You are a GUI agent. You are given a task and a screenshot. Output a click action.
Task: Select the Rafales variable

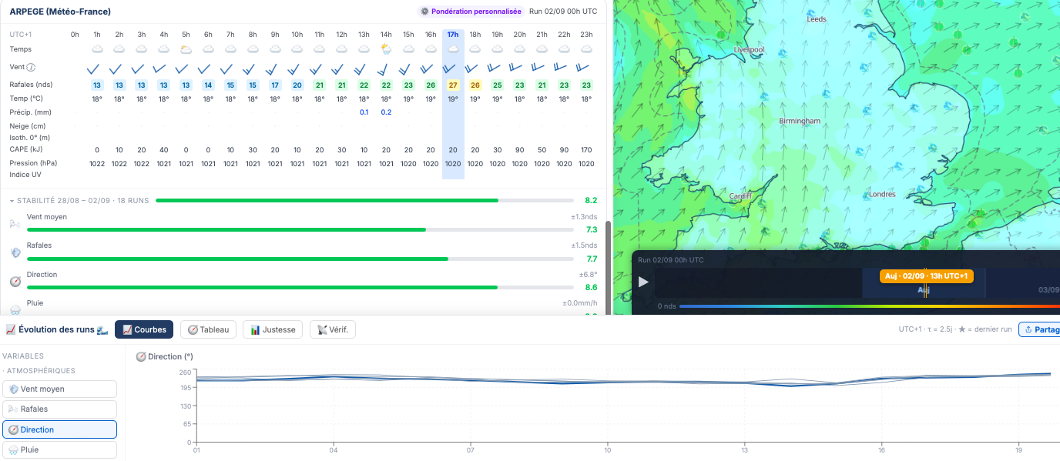pos(59,409)
